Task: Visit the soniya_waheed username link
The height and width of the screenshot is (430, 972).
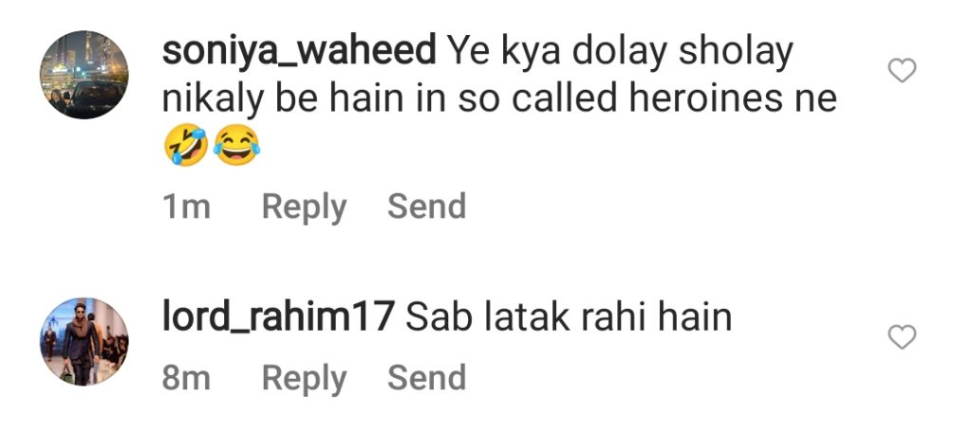Action: (x=299, y=53)
